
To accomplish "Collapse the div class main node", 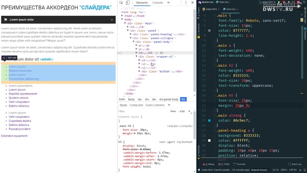I will click(125, 23).
